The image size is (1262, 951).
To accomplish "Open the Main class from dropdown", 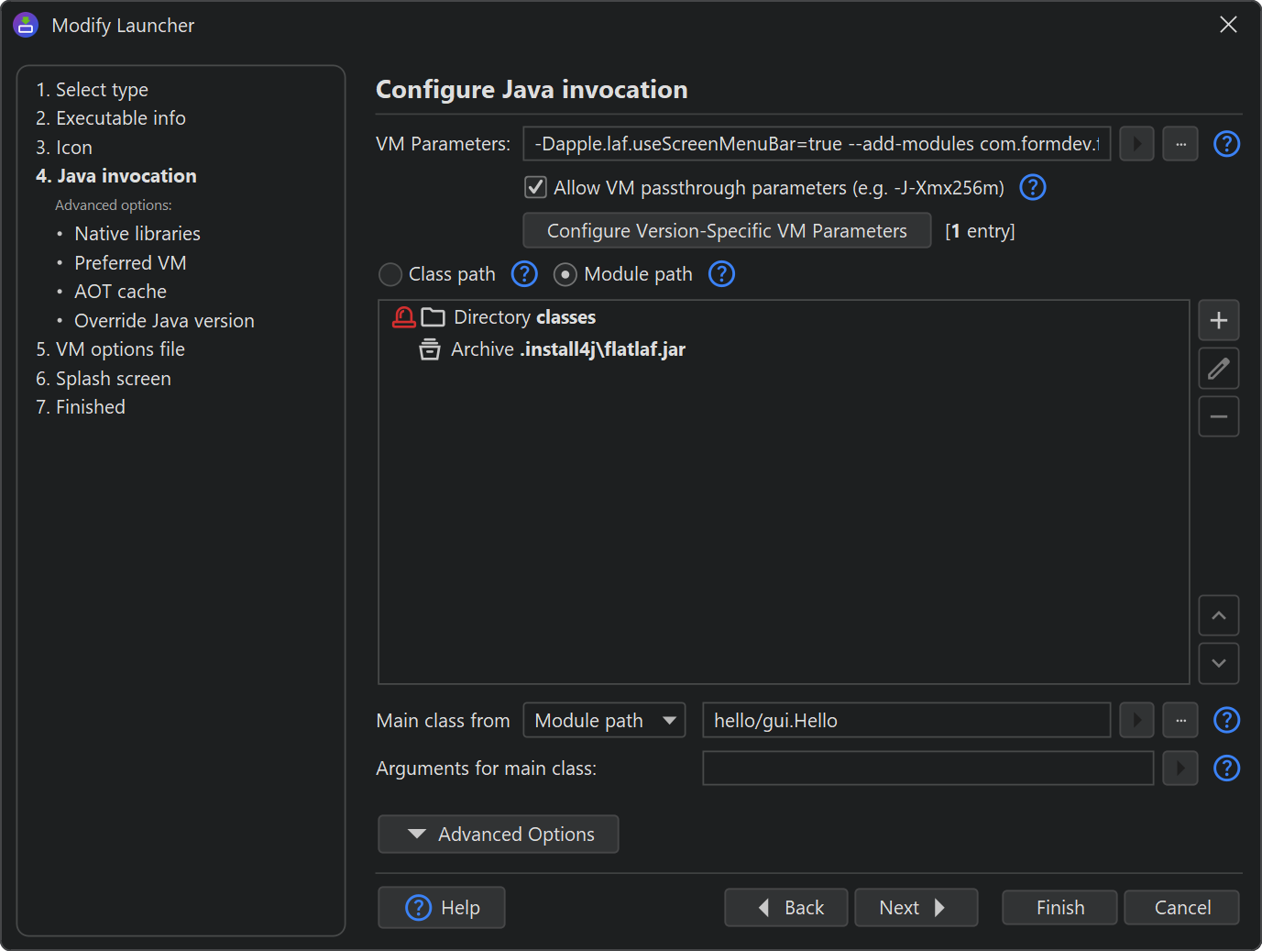I will pyautogui.click(x=604, y=720).
